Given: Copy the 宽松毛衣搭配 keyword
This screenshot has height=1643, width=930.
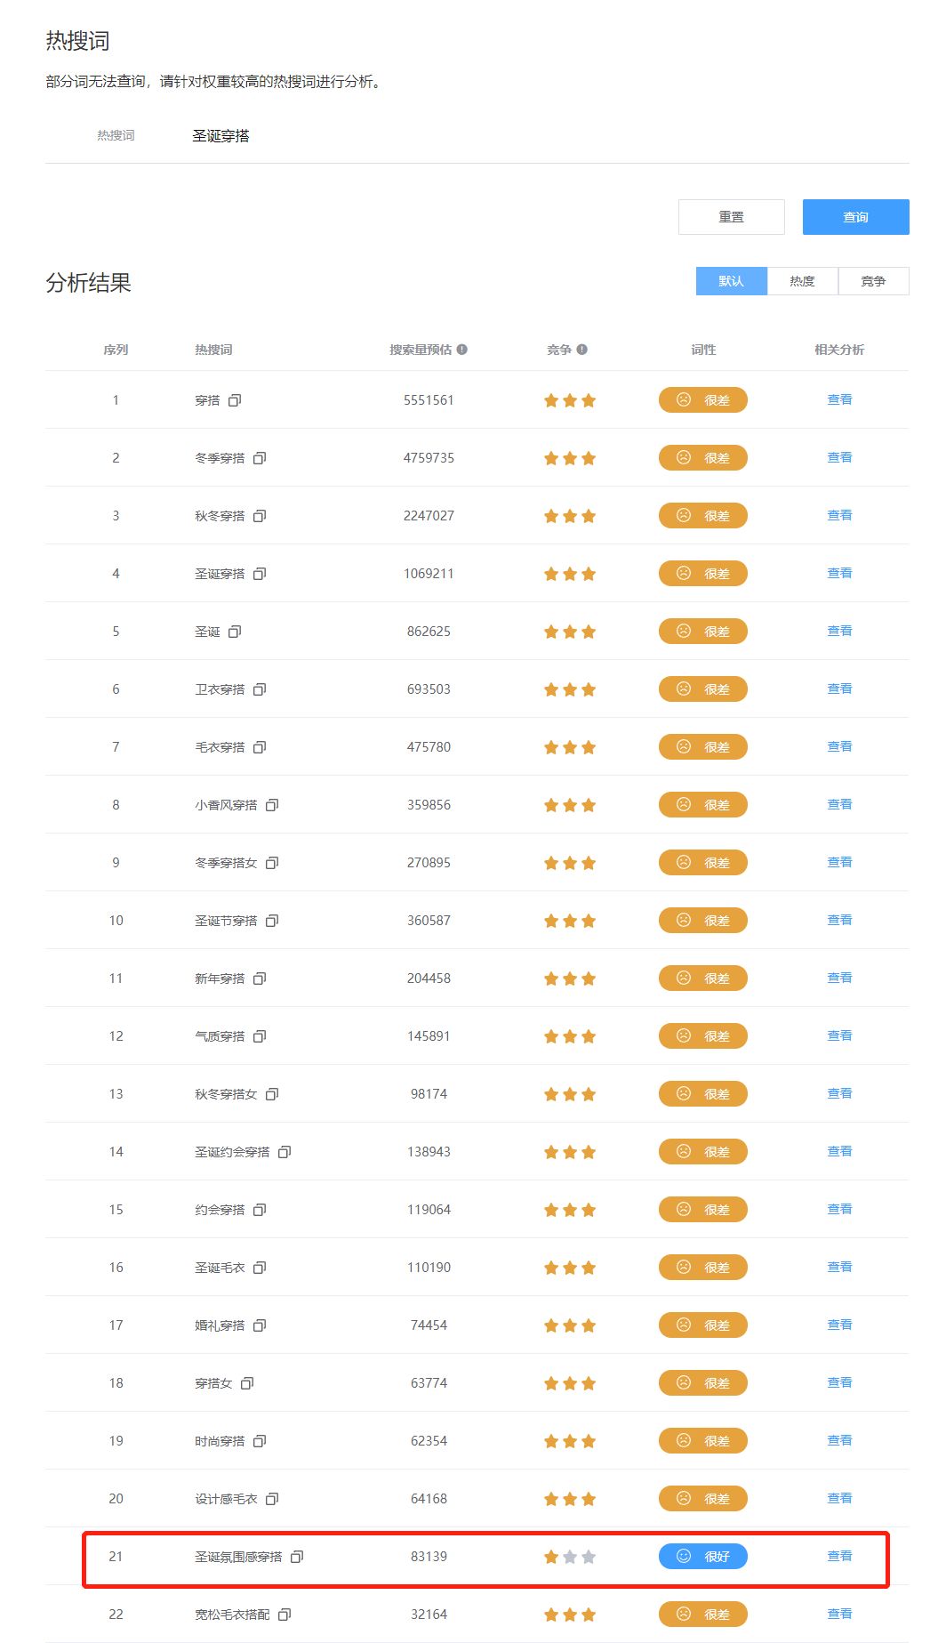Looking at the screenshot, I should (x=285, y=1615).
